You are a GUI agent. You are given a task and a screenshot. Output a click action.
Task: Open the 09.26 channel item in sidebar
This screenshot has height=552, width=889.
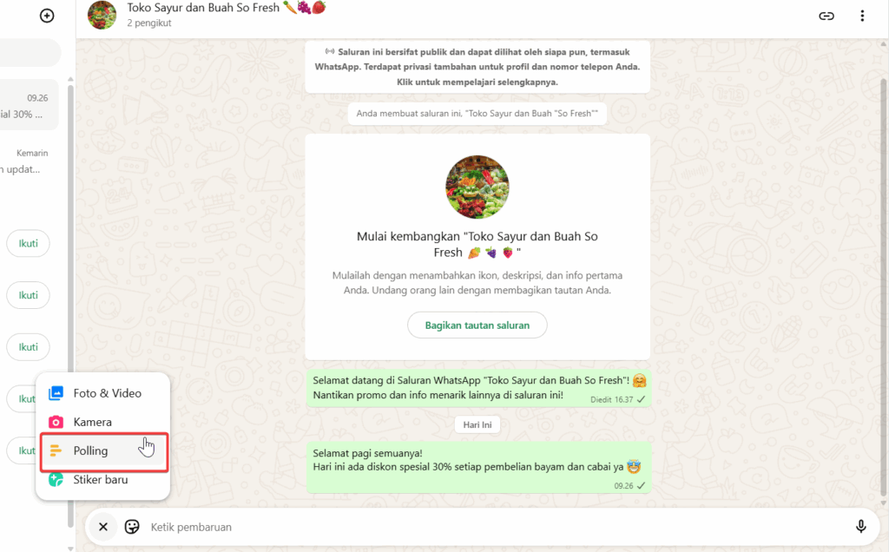(29, 105)
